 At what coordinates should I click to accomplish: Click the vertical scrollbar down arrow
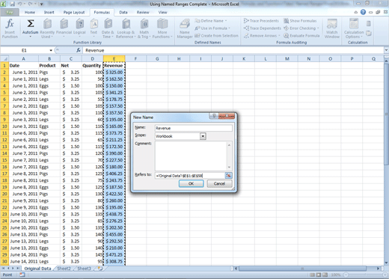coord(386,263)
